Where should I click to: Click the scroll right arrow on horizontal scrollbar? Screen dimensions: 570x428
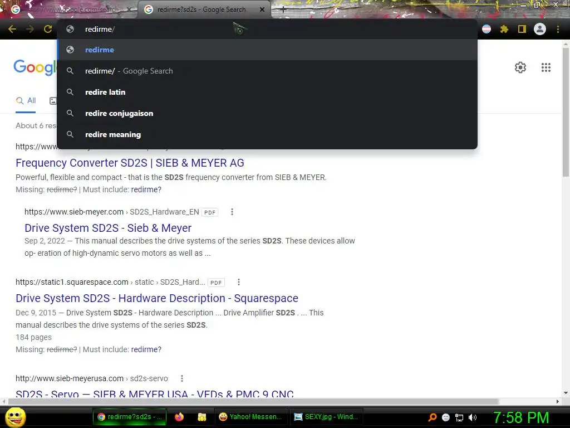558,401
